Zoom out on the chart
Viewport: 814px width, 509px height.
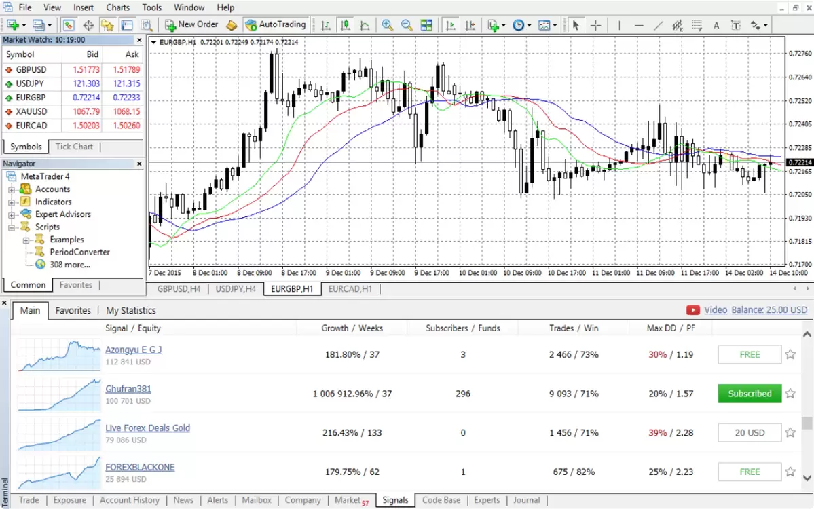pyautogui.click(x=407, y=25)
